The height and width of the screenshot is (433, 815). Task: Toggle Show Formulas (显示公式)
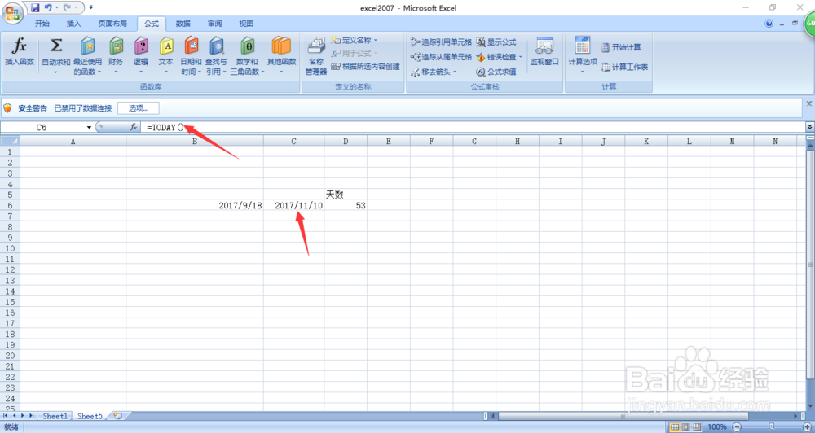496,42
